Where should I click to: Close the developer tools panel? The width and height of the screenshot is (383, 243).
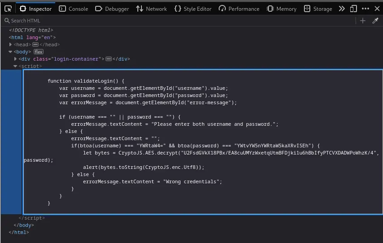377,9
